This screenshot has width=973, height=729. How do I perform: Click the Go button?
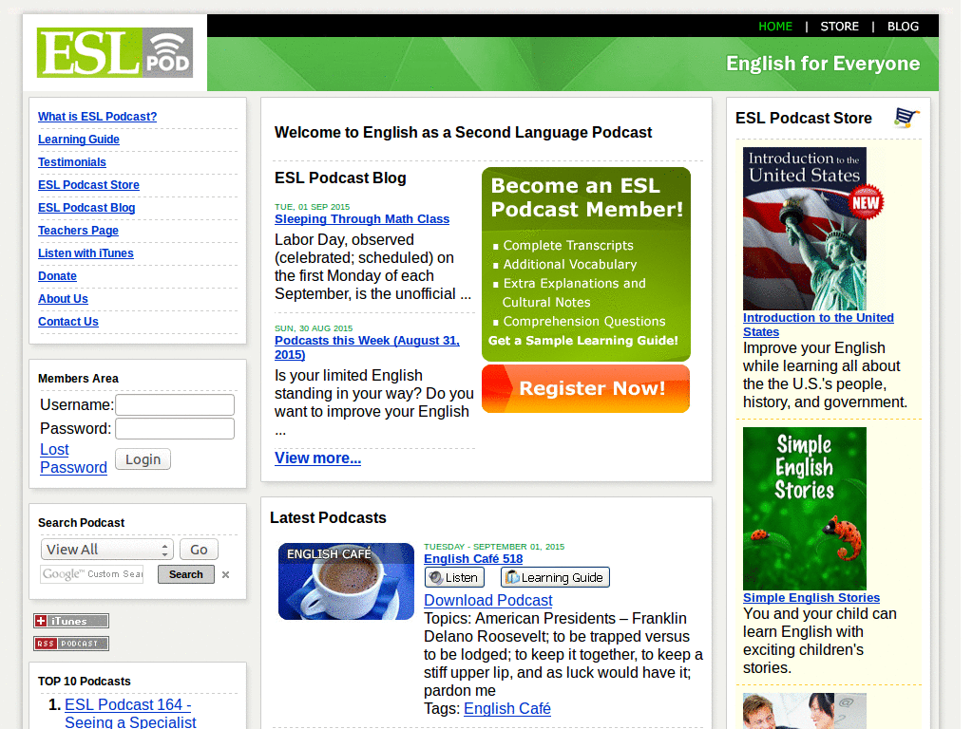tap(199, 550)
